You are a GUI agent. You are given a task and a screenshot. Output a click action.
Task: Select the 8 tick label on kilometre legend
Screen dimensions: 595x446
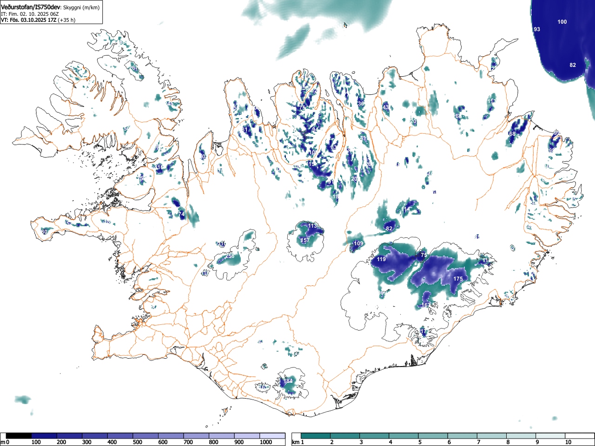[x=508, y=442]
